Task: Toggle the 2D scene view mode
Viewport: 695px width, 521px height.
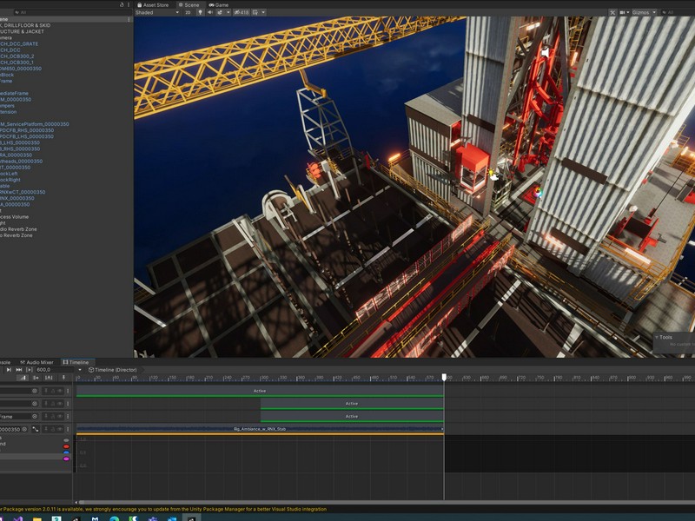Action: [x=188, y=12]
